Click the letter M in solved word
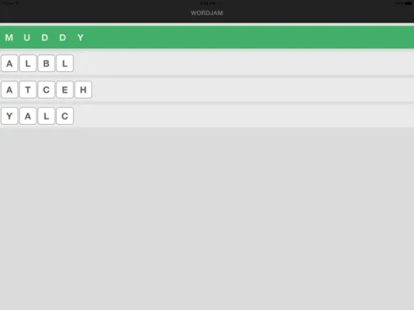This screenshot has height=310, width=414. (9, 38)
